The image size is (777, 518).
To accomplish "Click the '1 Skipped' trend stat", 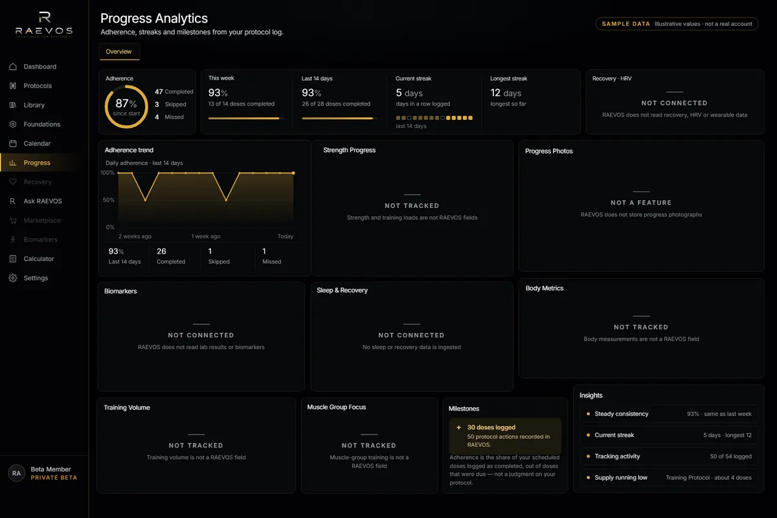I will tap(219, 256).
